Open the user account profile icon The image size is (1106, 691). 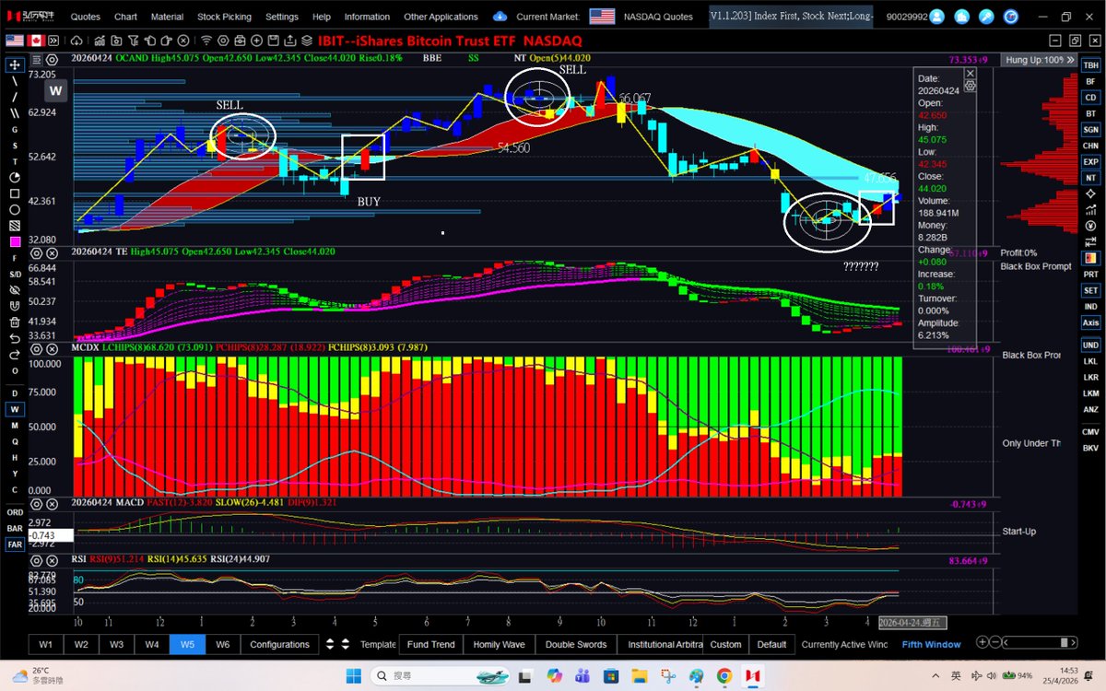pyautogui.click(x=936, y=17)
